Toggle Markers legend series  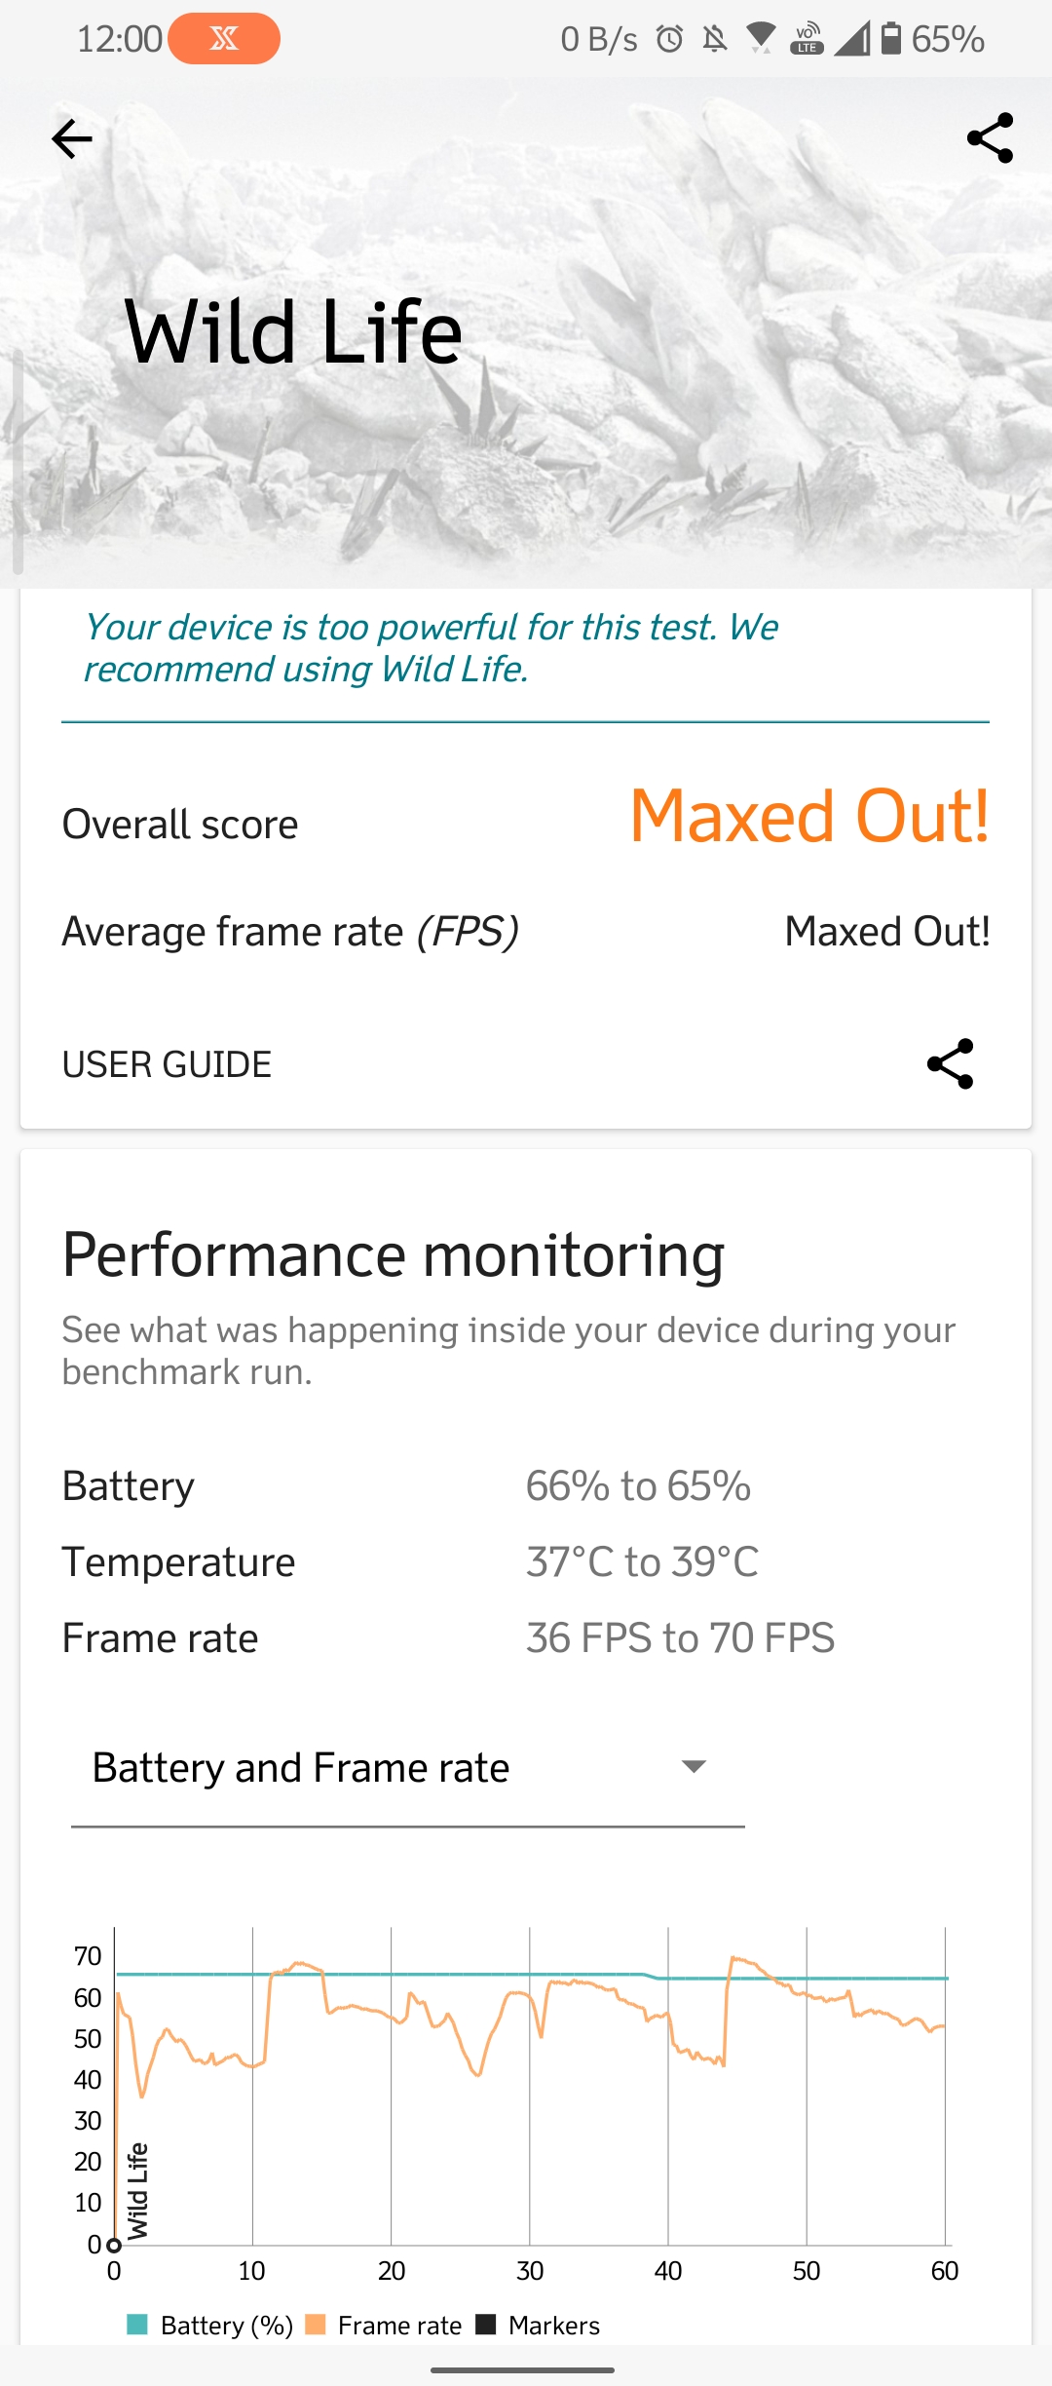[x=538, y=2326]
